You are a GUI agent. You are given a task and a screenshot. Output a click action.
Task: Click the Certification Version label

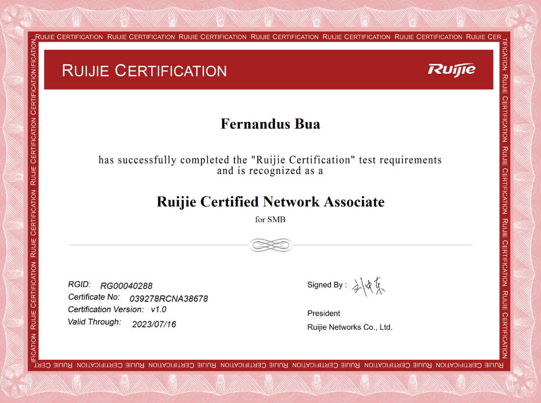(x=106, y=309)
